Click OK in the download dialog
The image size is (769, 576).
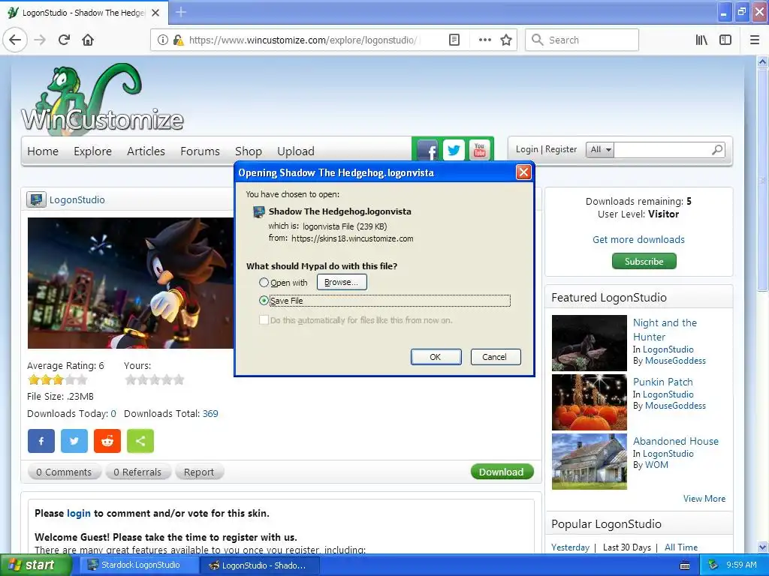436,357
